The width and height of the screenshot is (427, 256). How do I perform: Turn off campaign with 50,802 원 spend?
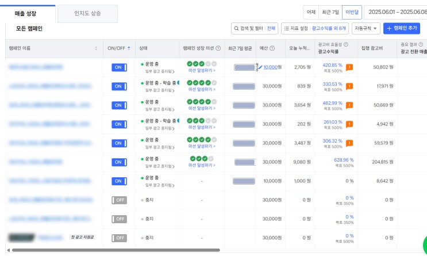120,67
